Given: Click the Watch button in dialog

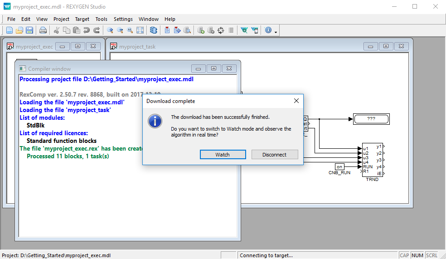Looking at the screenshot, I should pyautogui.click(x=223, y=155).
